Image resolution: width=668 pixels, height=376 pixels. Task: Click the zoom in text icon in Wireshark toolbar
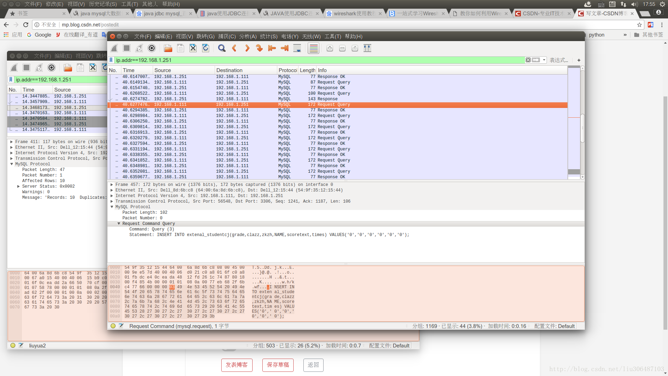(x=330, y=48)
